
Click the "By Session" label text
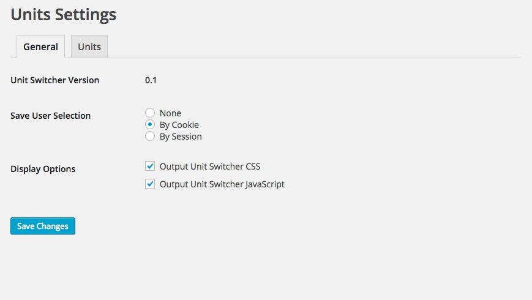(181, 137)
